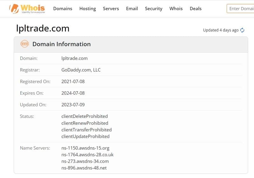Click the orange www globe icon
Screen dimensions: 254x178
[x=25, y=44]
